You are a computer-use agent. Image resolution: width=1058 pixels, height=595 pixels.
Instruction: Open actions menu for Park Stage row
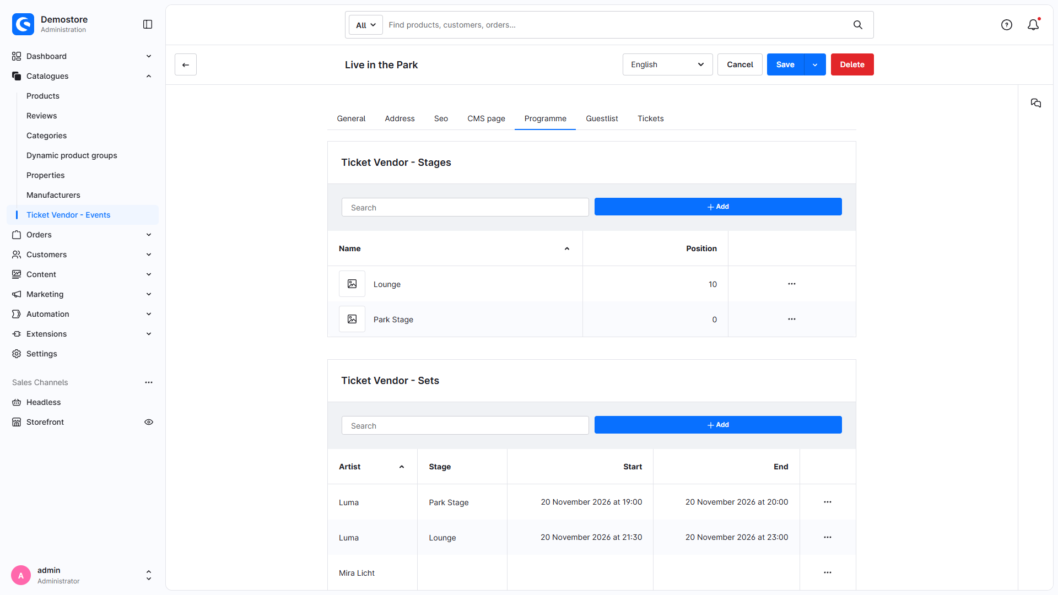click(x=792, y=319)
